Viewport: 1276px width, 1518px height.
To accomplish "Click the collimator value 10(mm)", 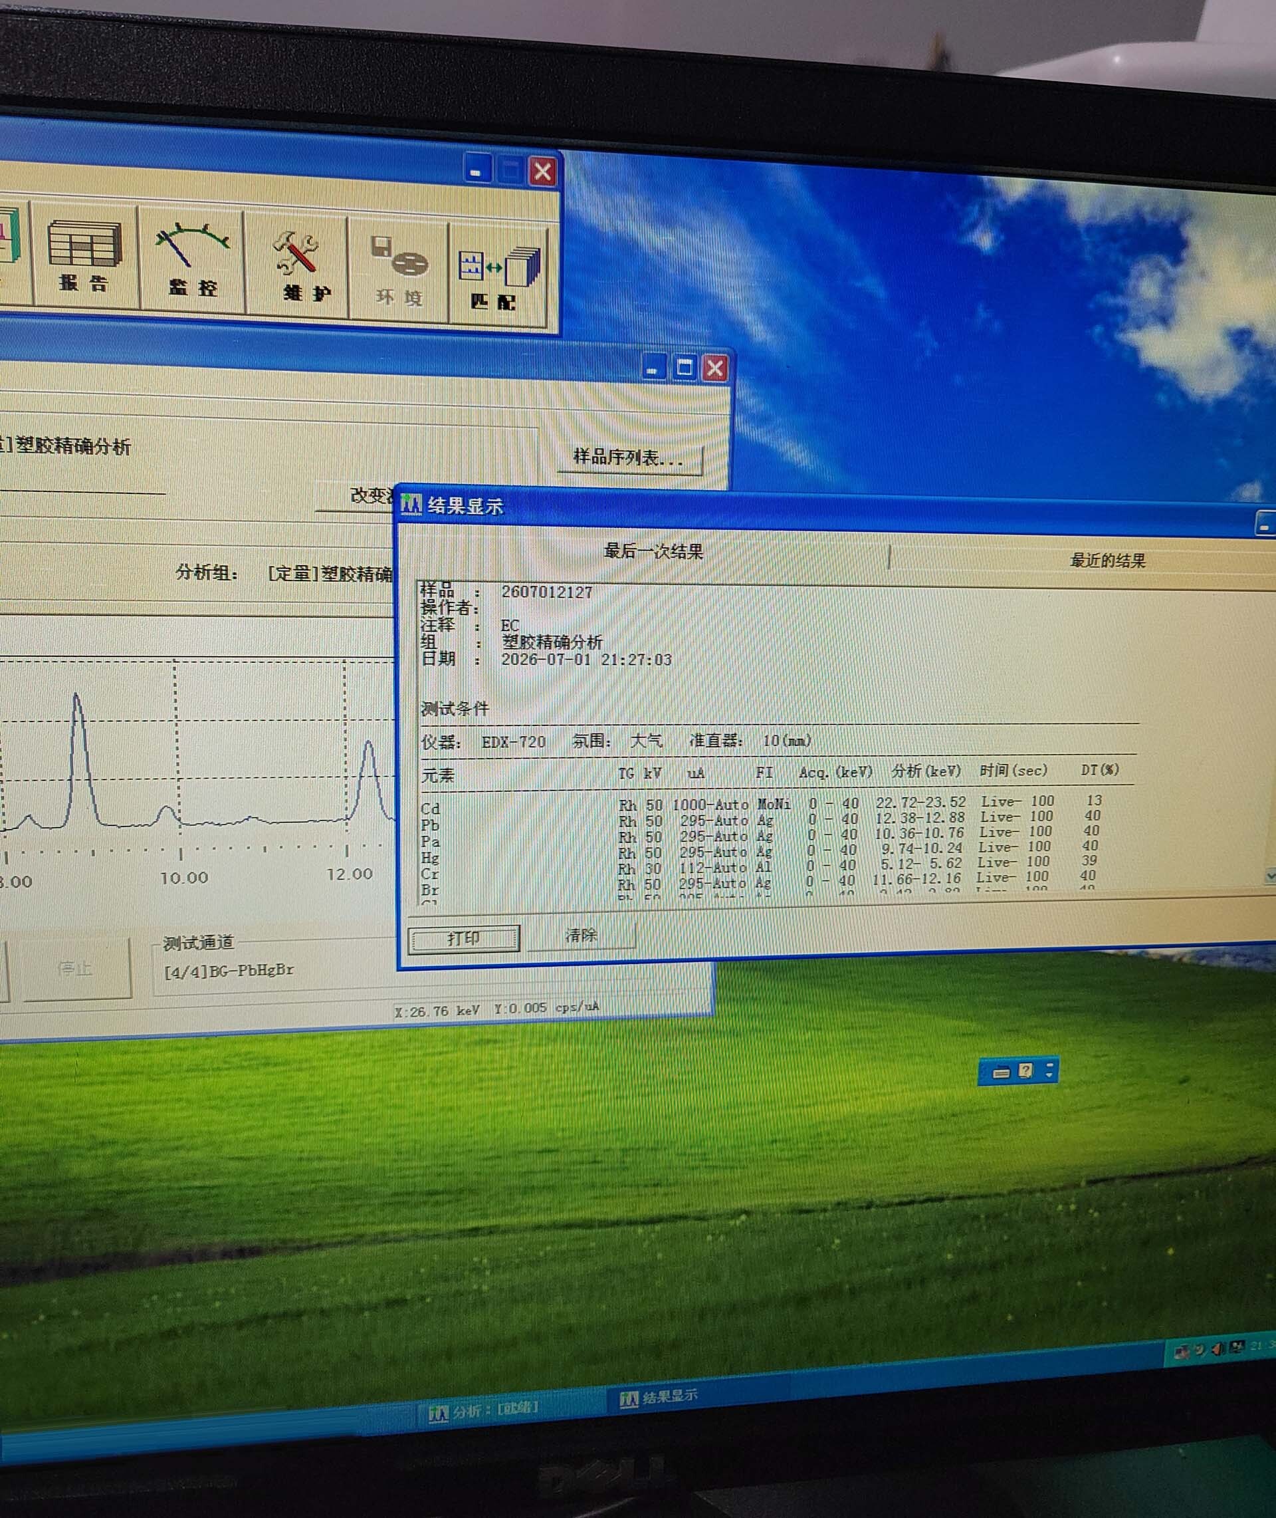I will click(787, 740).
